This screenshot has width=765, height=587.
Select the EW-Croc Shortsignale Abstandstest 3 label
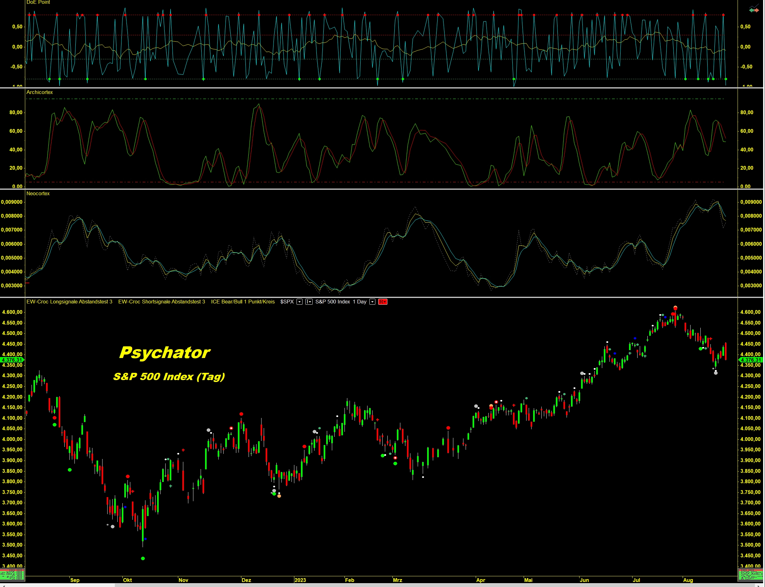point(162,302)
